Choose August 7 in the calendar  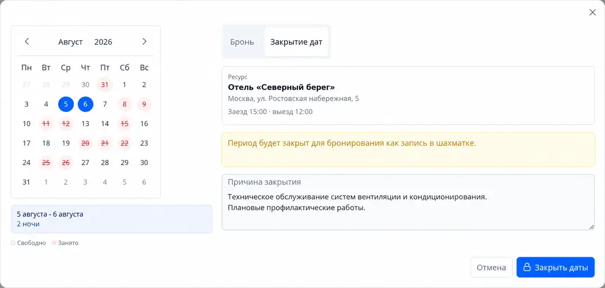105,105
